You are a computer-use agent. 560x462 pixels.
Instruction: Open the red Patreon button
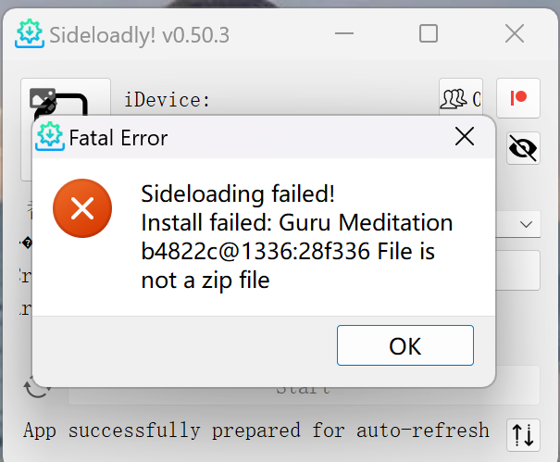pyautogui.click(x=517, y=99)
